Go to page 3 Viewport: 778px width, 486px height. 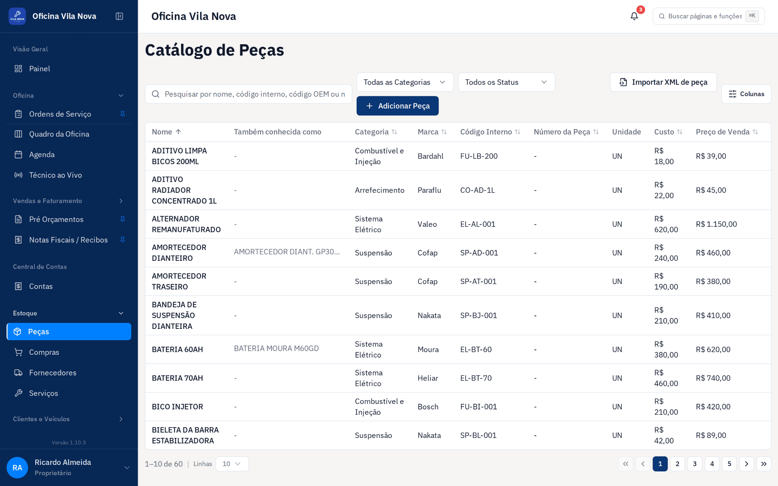click(695, 464)
